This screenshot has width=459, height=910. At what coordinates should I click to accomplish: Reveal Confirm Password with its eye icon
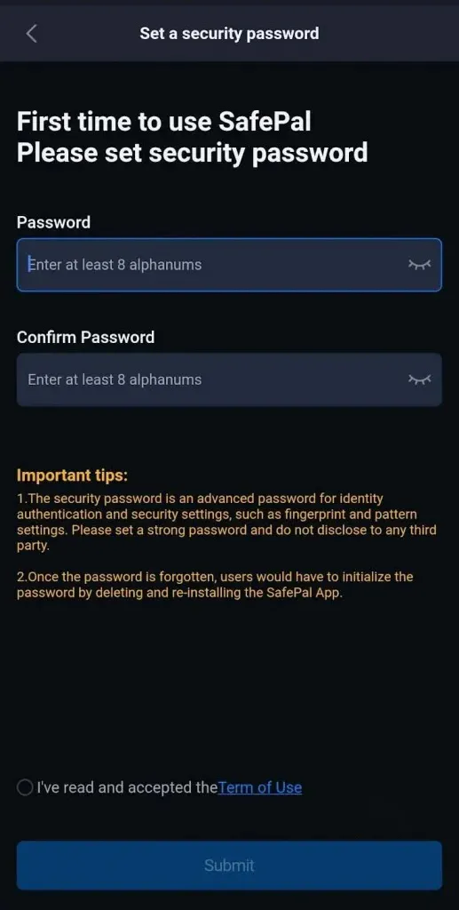(x=420, y=379)
